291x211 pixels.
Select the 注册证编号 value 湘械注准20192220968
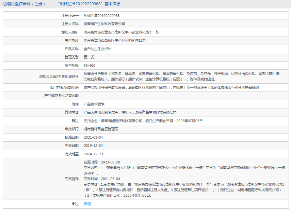tap(102, 16)
